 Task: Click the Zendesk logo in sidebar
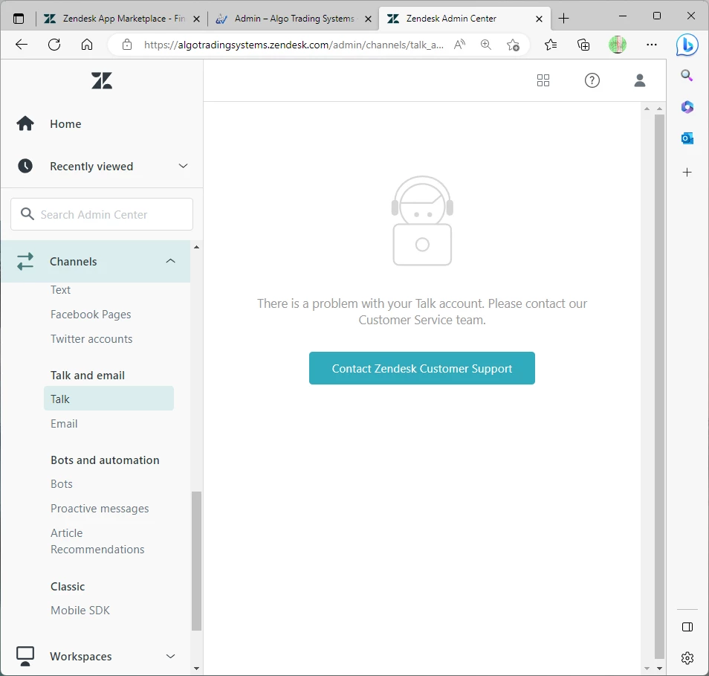[x=101, y=80]
